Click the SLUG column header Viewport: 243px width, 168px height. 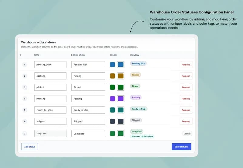point(37,55)
